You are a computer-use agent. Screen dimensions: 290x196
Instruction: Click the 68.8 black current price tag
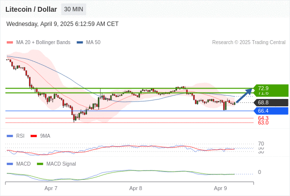pos(271,102)
